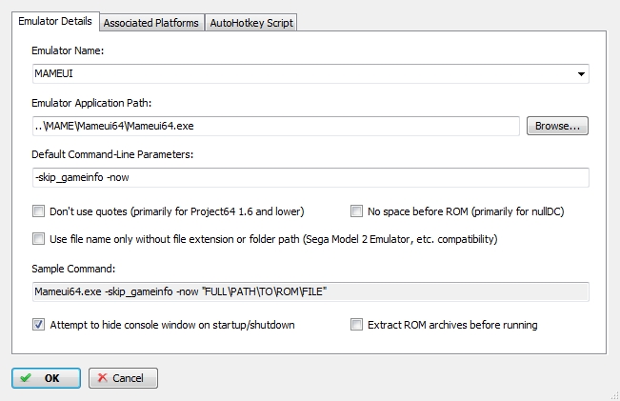Click Browse to locate emulator executable

557,126
